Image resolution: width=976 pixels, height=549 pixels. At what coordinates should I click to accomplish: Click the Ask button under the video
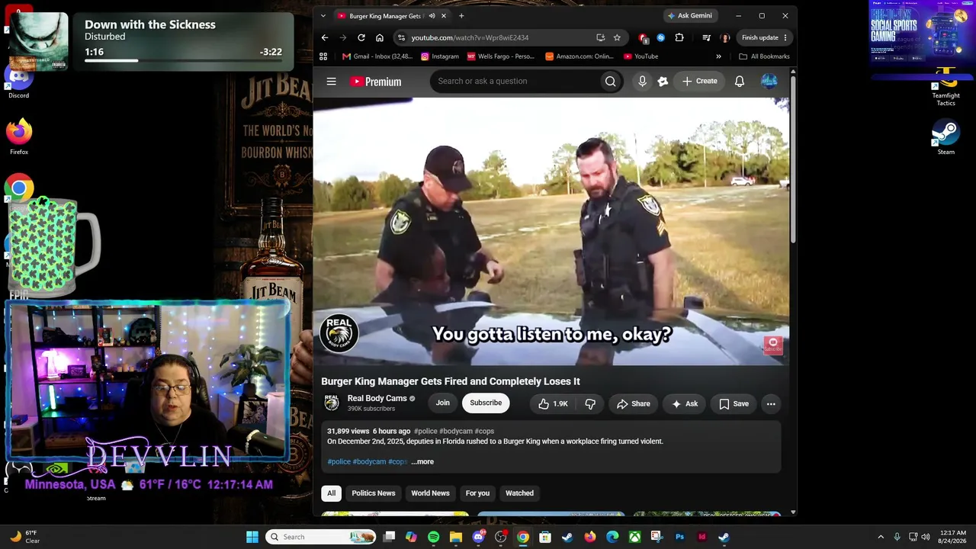684,403
